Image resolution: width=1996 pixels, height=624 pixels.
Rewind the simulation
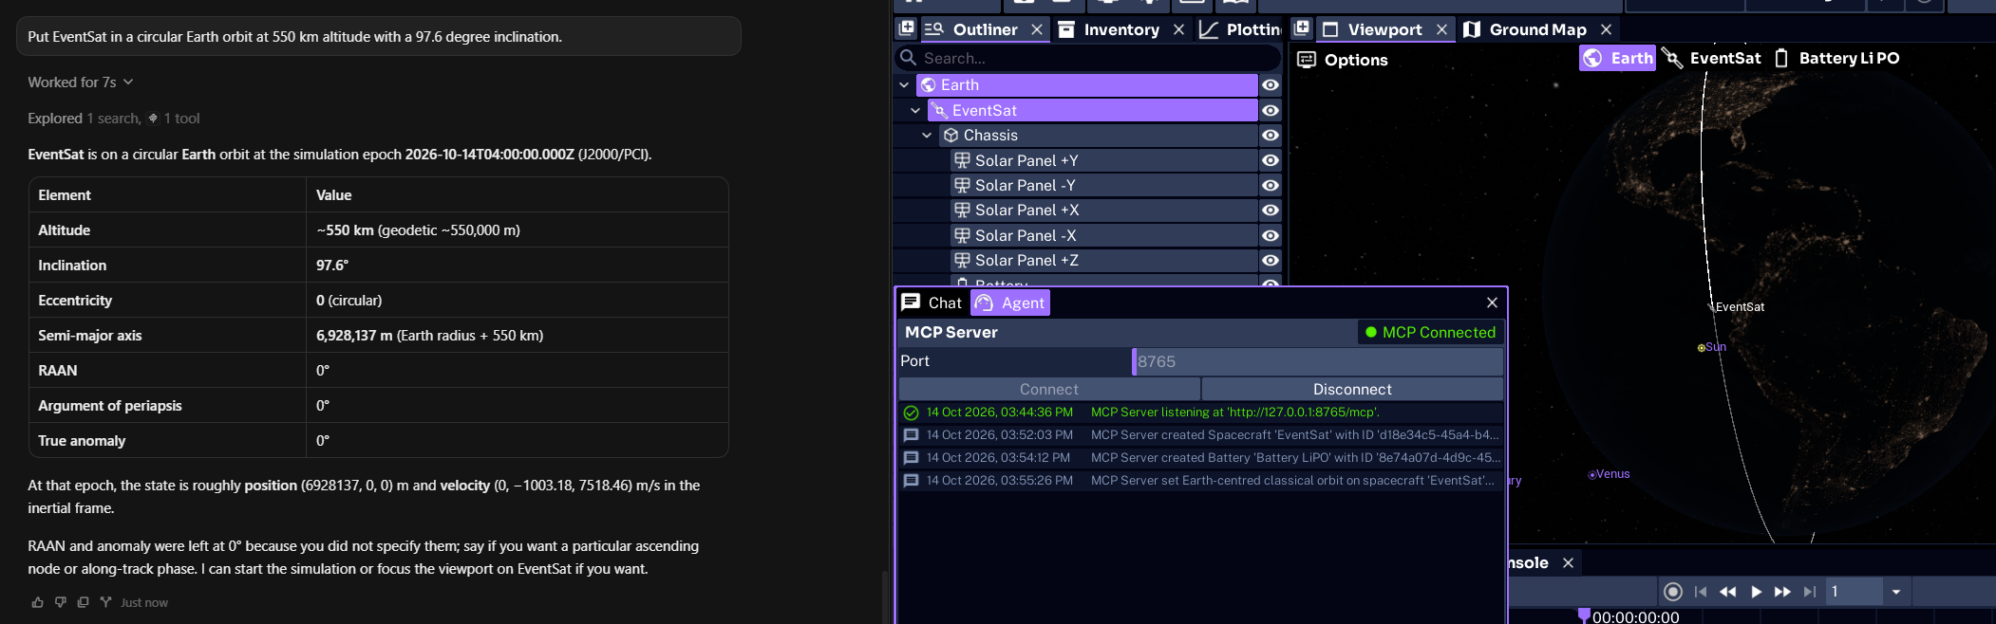1728,592
